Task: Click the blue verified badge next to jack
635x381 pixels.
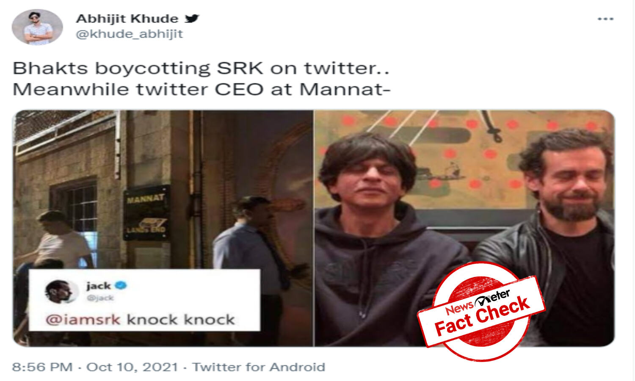Action: (121, 286)
